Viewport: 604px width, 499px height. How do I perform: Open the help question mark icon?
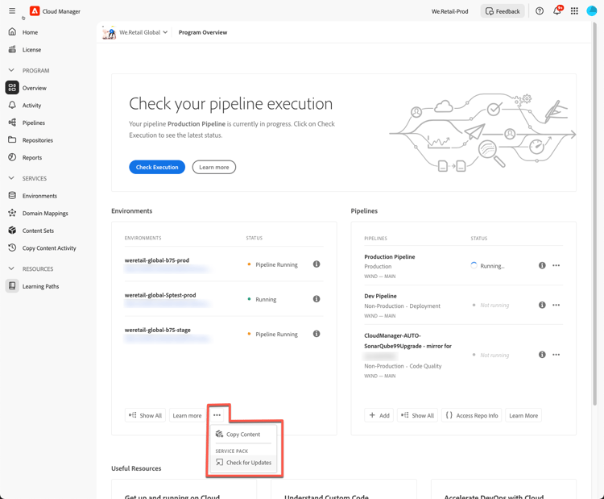click(540, 11)
